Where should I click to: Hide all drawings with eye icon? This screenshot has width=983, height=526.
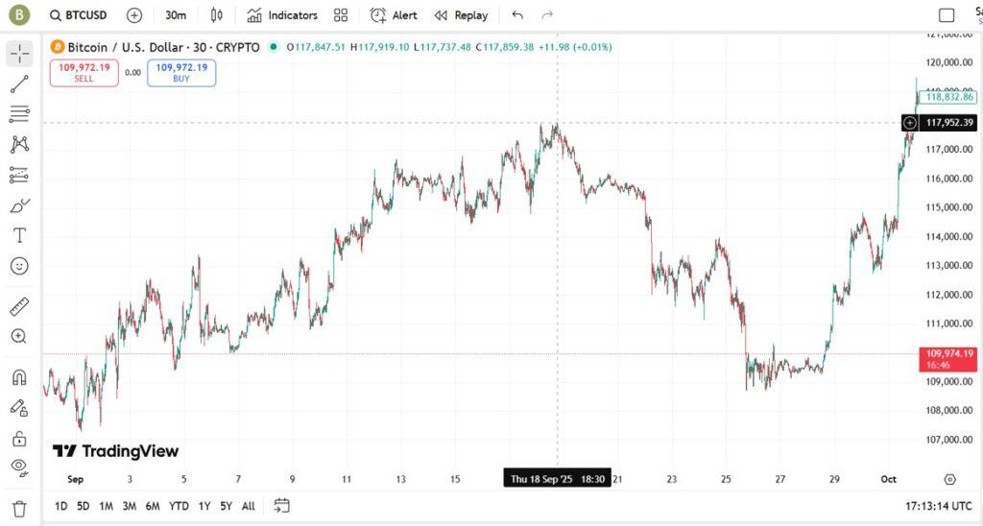click(x=19, y=467)
